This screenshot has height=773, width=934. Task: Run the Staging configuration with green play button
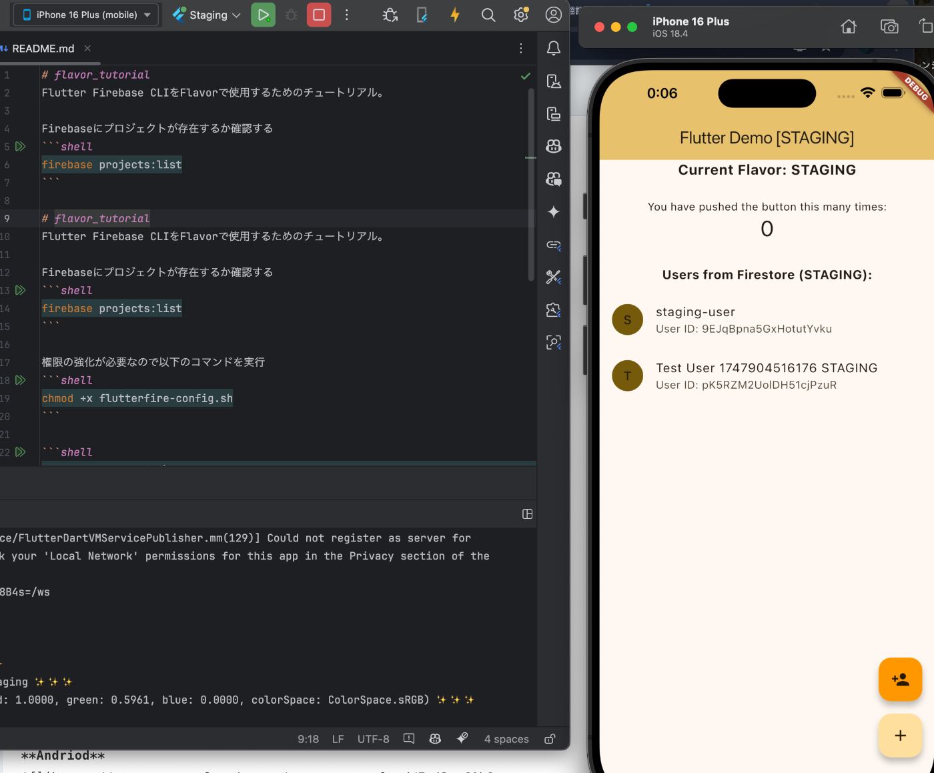[263, 15]
